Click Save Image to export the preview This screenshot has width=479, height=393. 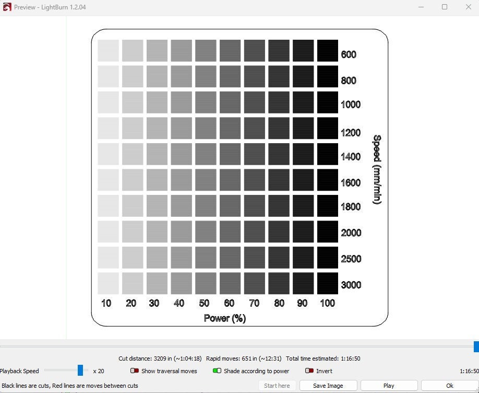328,385
